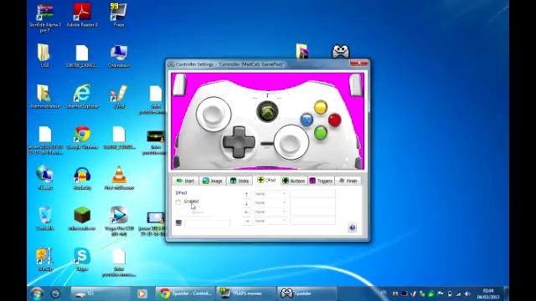Open the Image tab
This screenshot has height=301, width=536.
[212, 181]
